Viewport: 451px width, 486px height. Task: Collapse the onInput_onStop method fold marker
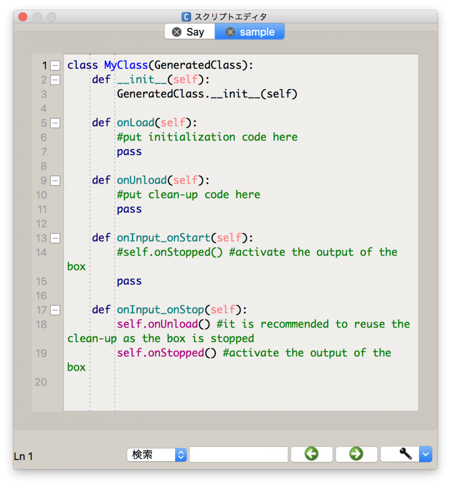click(55, 309)
